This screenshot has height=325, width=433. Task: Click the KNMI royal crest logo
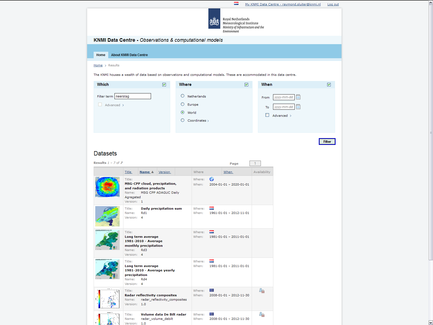click(x=214, y=18)
